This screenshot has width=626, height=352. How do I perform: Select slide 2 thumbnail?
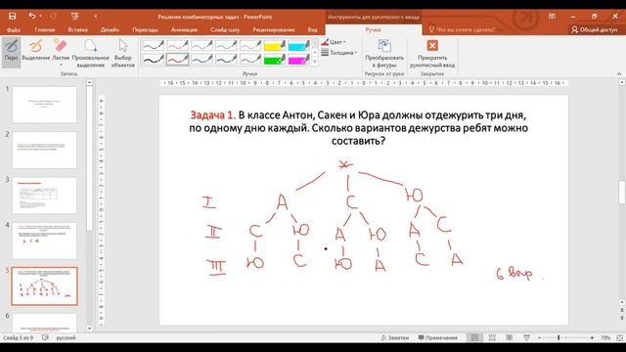click(44, 150)
